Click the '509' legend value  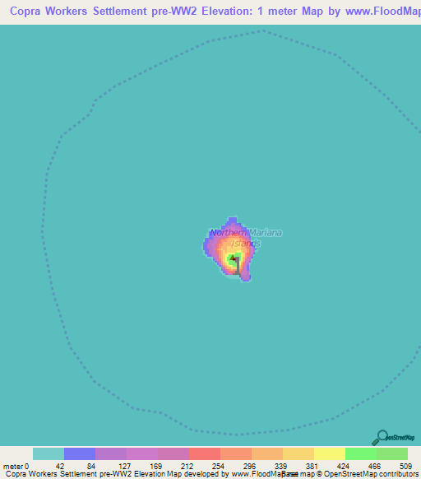pos(405,467)
